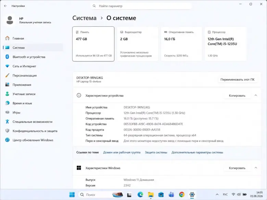Select product code 00326-30000-00001-AA558
267x200 pixels.
click(x=142, y=130)
